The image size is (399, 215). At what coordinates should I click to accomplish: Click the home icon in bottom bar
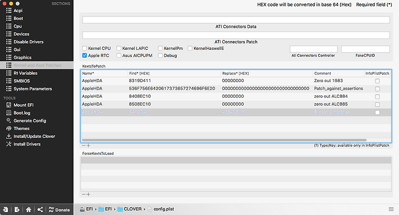click(x=28, y=209)
